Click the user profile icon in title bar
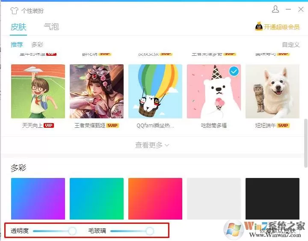The image size is (308, 241). [275, 9]
